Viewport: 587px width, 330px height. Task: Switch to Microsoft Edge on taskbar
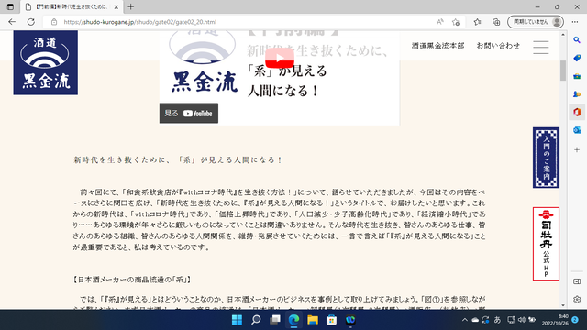pos(293,320)
